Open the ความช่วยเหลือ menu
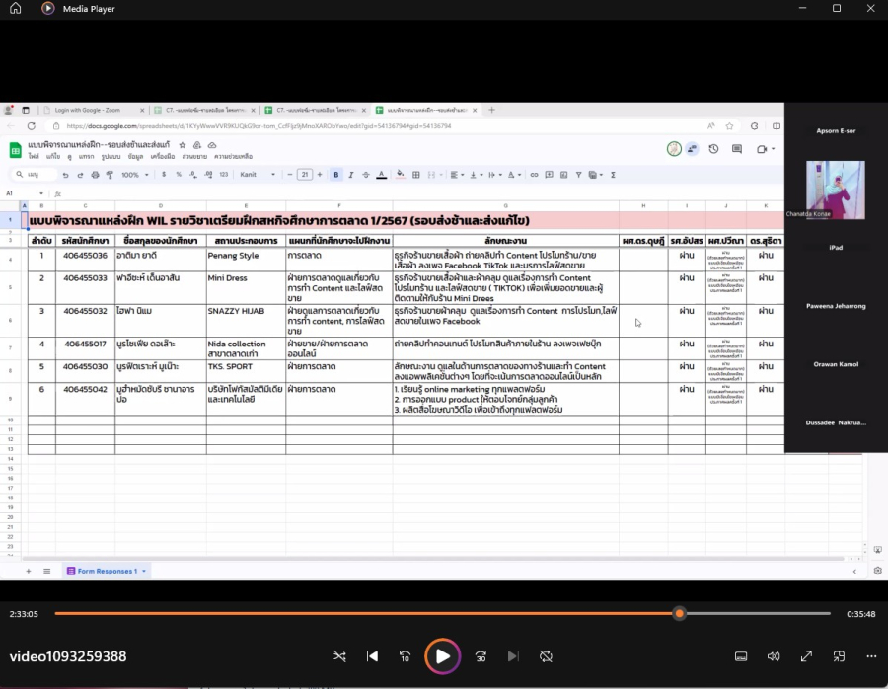This screenshot has height=689, width=888. (x=233, y=156)
